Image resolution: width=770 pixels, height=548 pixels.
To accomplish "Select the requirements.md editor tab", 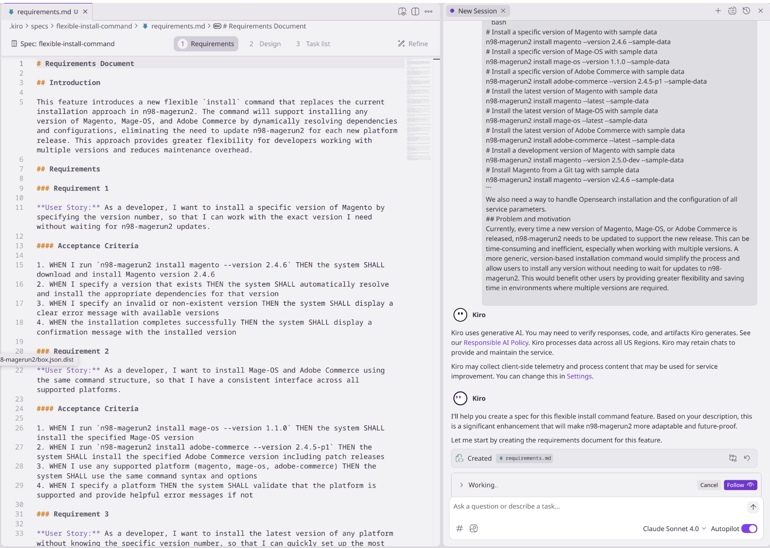I will (x=44, y=12).
